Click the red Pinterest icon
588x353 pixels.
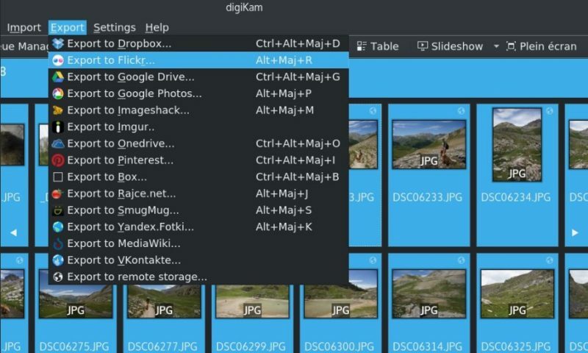(58, 160)
